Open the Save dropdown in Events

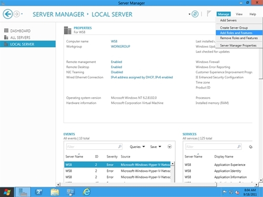pyautogui.click(x=156, y=147)
